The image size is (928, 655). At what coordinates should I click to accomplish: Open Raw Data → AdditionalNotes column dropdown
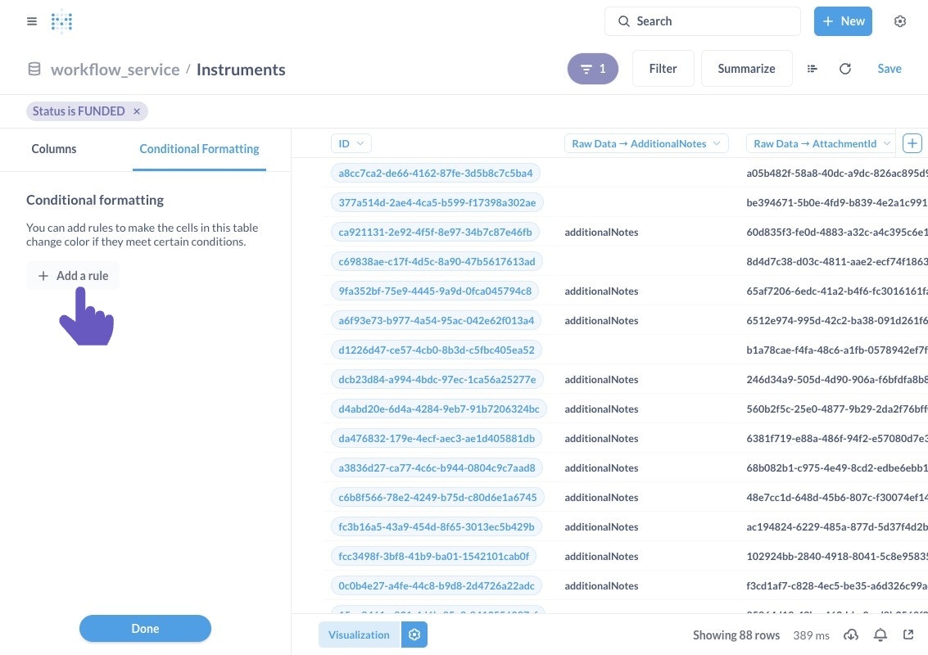pos(646,143)
